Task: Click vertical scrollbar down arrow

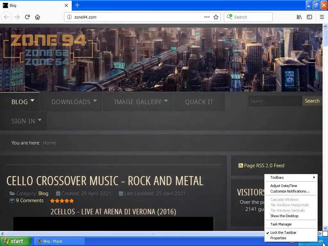Action: pyautogui.click(x=325, y=228)
